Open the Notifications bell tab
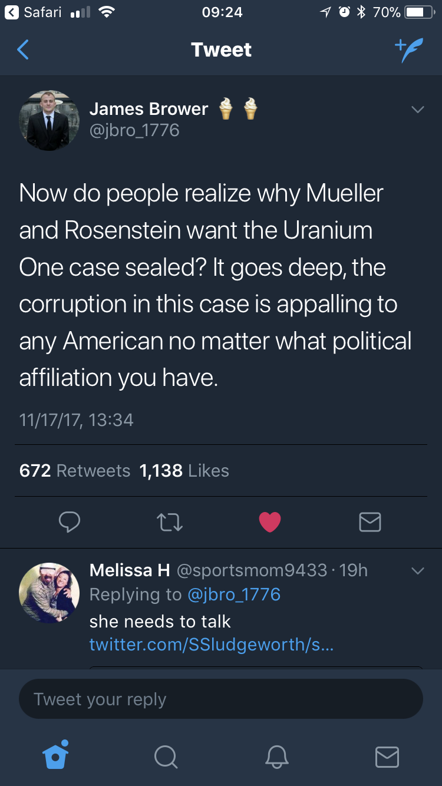This screenshot has width=442, height=786. coord(276,757)
